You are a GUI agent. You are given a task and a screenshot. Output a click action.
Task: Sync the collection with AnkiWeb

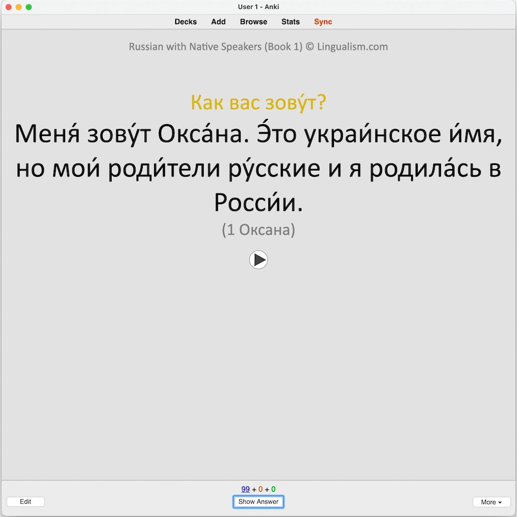pyautogui.click(x=323, y=22)
